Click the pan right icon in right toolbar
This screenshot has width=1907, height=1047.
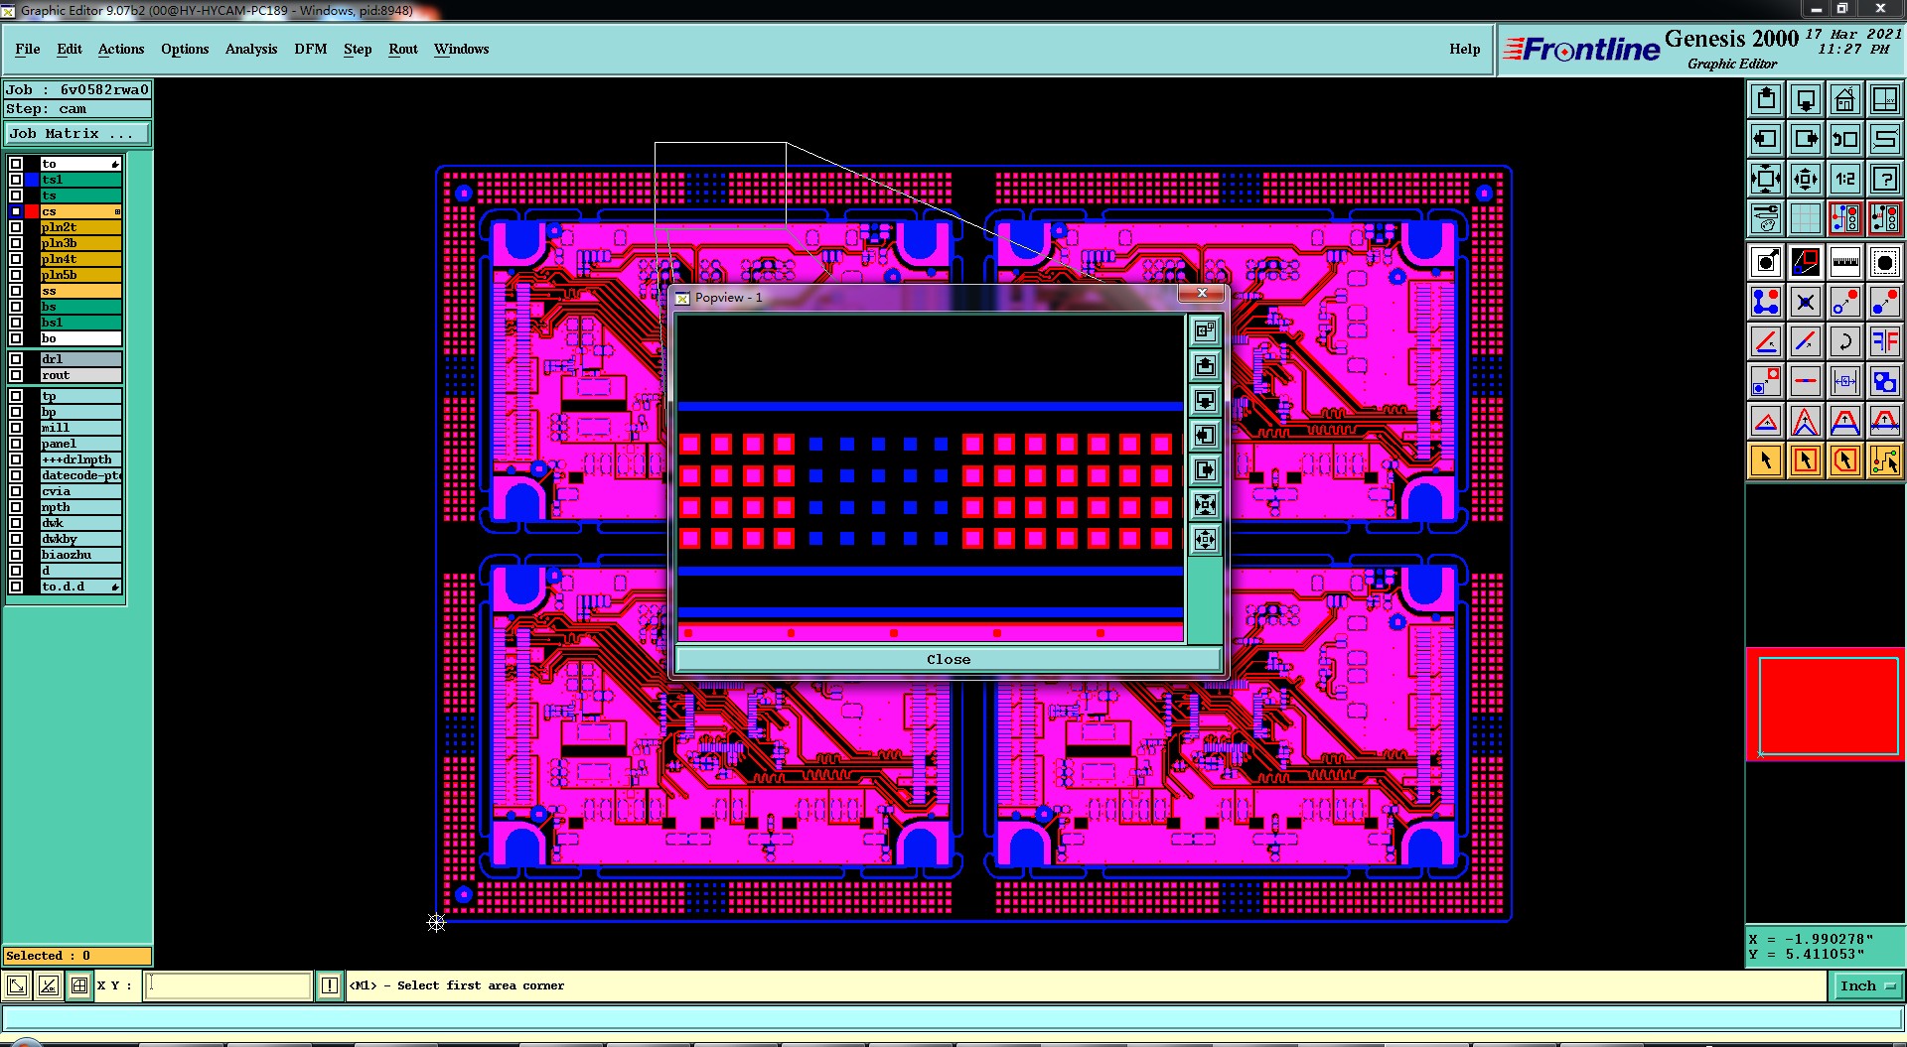(1806, 139)
